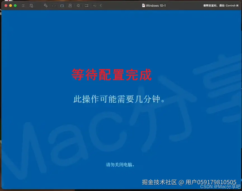Toggle full screen with green window button
Viewport: 242px width, 191px height.
15,5
